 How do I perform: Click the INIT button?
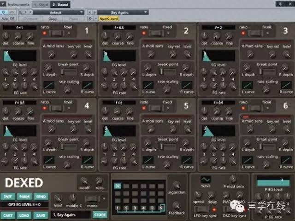pyautogui.click(x=8, y=197)
